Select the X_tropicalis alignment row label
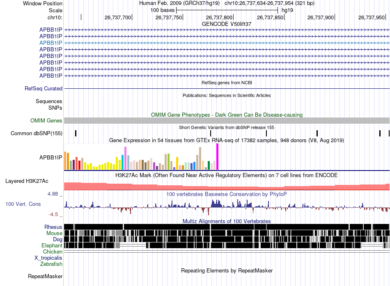The height and width of the screenshot is (286, 390). [48, 258]
